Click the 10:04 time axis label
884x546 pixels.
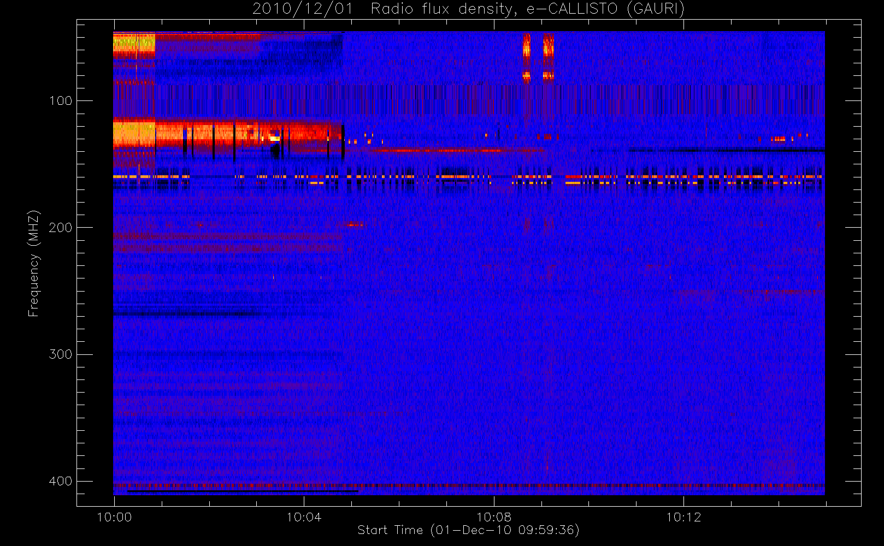(304, 517)
